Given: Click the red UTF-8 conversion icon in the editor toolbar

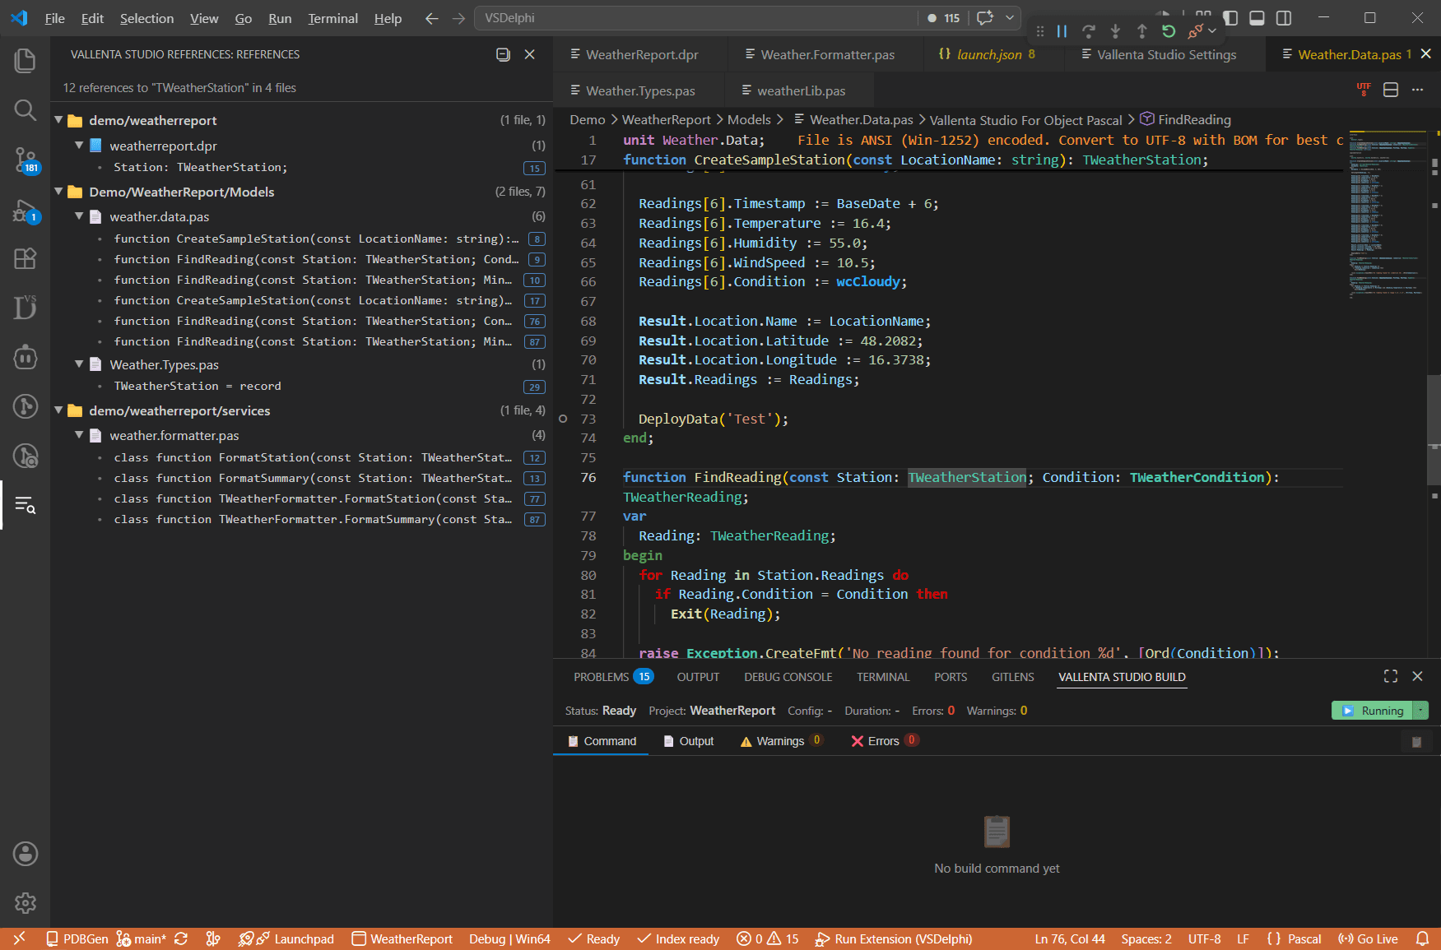Looking at the screenshot, I should (1364, 90).
